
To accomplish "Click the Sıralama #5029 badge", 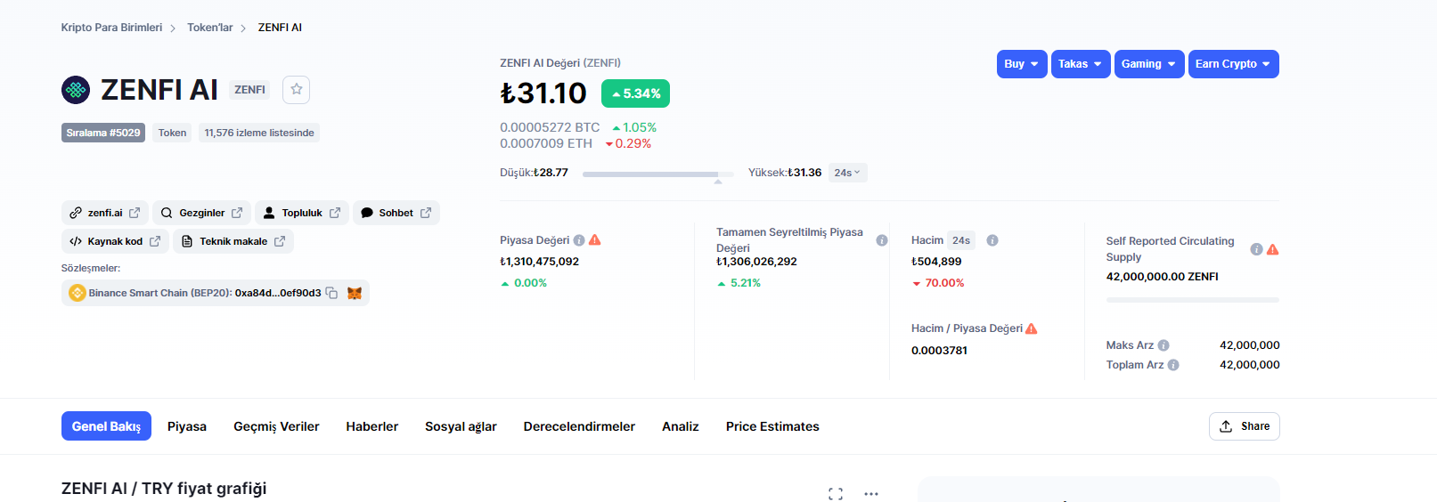I will pyautogui.click(x=103, y=133).
